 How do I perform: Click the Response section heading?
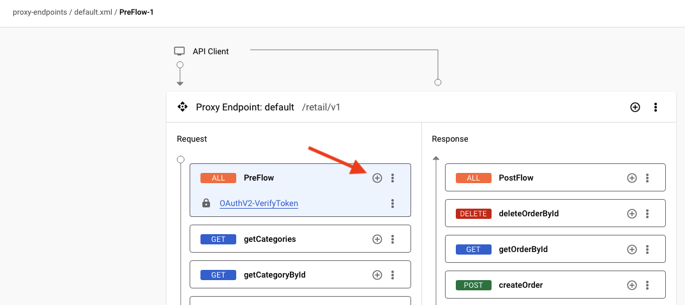click(x=450, y=139)
